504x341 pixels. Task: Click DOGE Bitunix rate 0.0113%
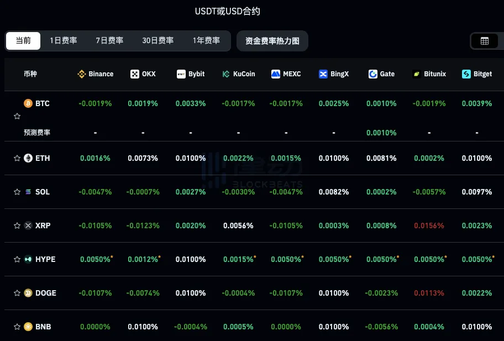[x=429, y=293]
